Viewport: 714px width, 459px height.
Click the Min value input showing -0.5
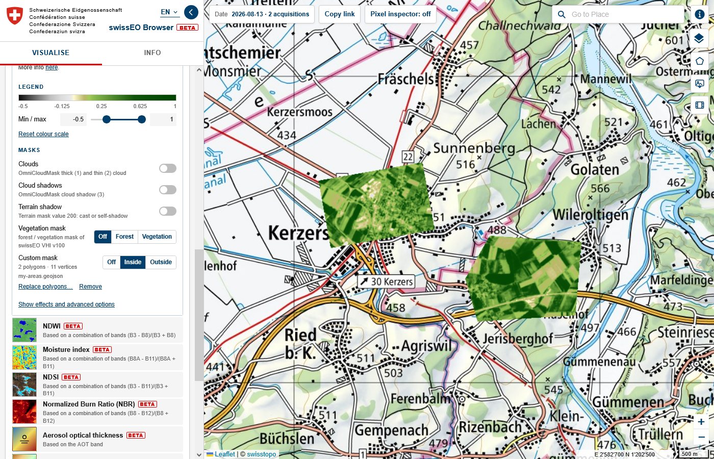[x=73, y=119]
